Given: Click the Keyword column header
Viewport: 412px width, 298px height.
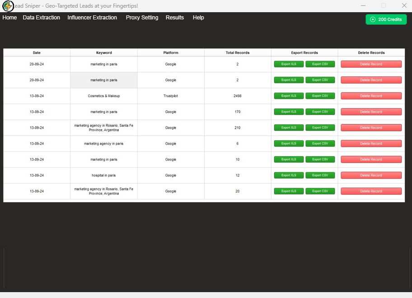Looking at the screenshot, I should coord(104,52).
